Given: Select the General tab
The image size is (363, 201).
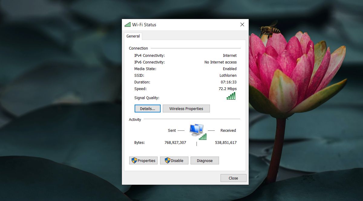Looking at the screenshot, I should pyautogui.click(x=133, y=36).
